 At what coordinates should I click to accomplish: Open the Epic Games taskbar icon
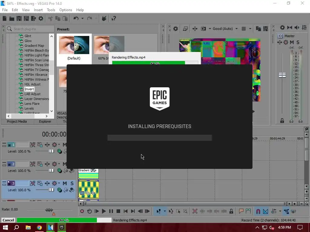62,227
